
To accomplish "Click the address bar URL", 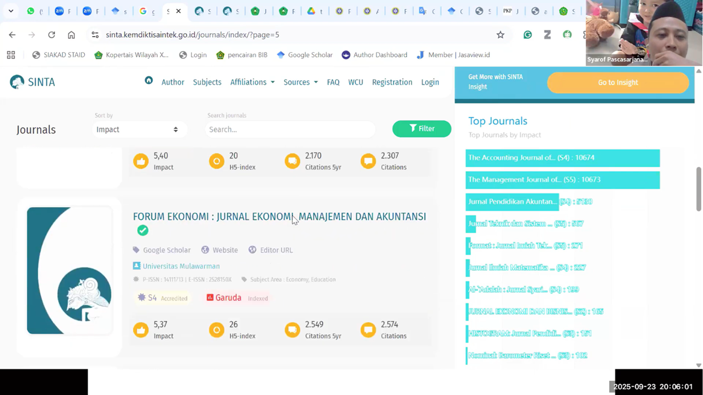I will pos(192,35).
